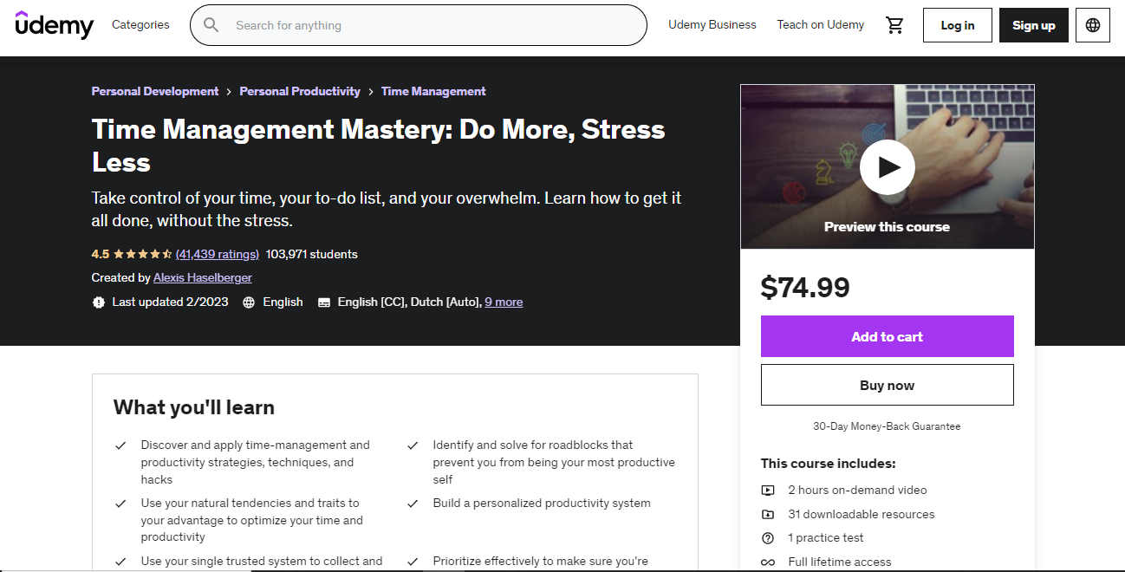Click the 30-Day Money-Back Guarantee text
1125x572 pixels.
pyautogui.click(x=887, y=426)
